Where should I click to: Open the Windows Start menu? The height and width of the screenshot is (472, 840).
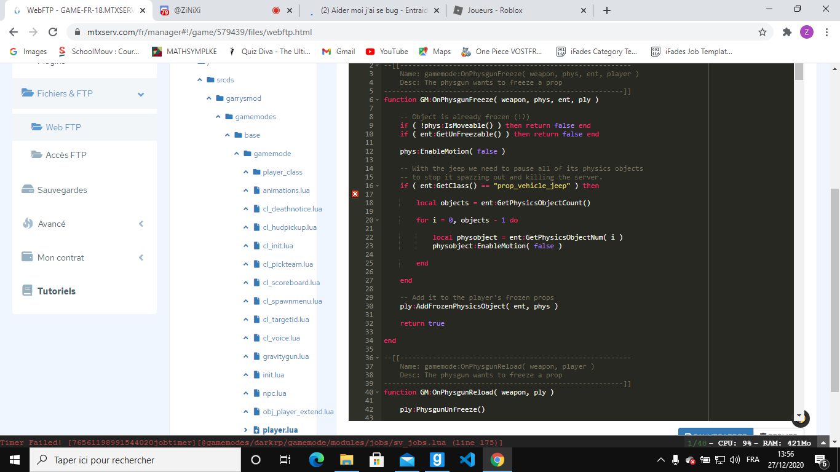[x=15, y=460]
